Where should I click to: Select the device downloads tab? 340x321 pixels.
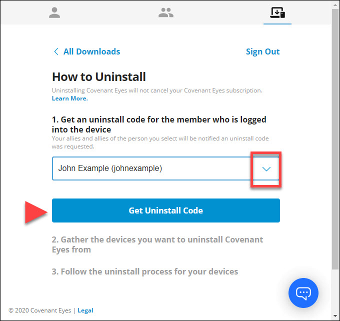tap(277, 12)
